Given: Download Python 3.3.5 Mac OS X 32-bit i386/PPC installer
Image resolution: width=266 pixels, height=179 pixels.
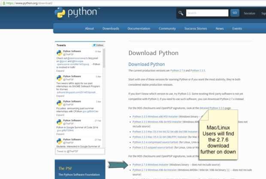Looking at the screenshot, I should coord(160,137).
